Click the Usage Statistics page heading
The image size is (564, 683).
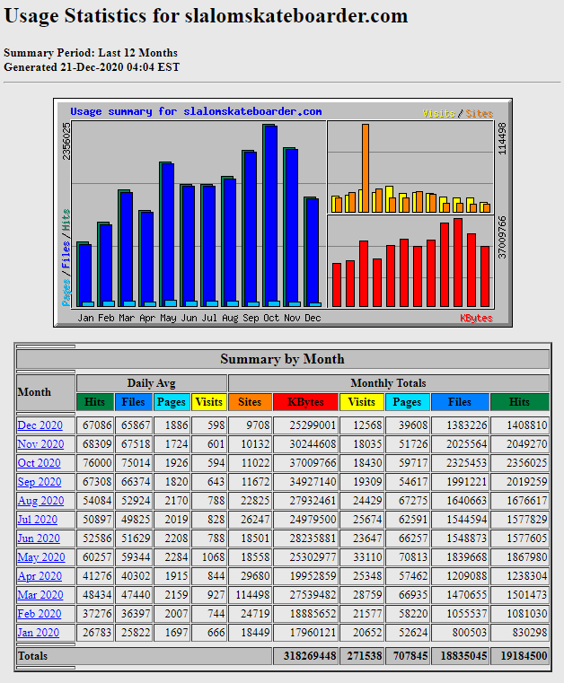tap(206, 16)
